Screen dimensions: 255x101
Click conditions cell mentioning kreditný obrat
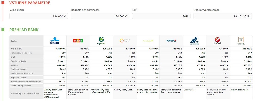click(218, 93)
